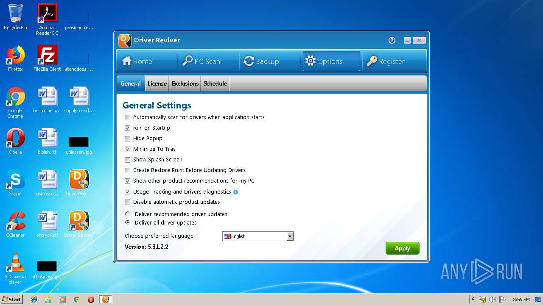543x305 pixels.
Task: Click the usage tracking info icon
Action: coord(236,192)
